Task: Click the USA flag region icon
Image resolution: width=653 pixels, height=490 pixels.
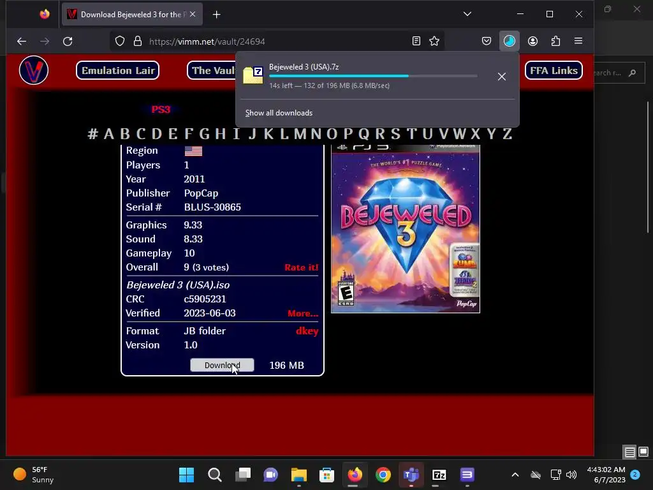Action: [x=193, y=151]
